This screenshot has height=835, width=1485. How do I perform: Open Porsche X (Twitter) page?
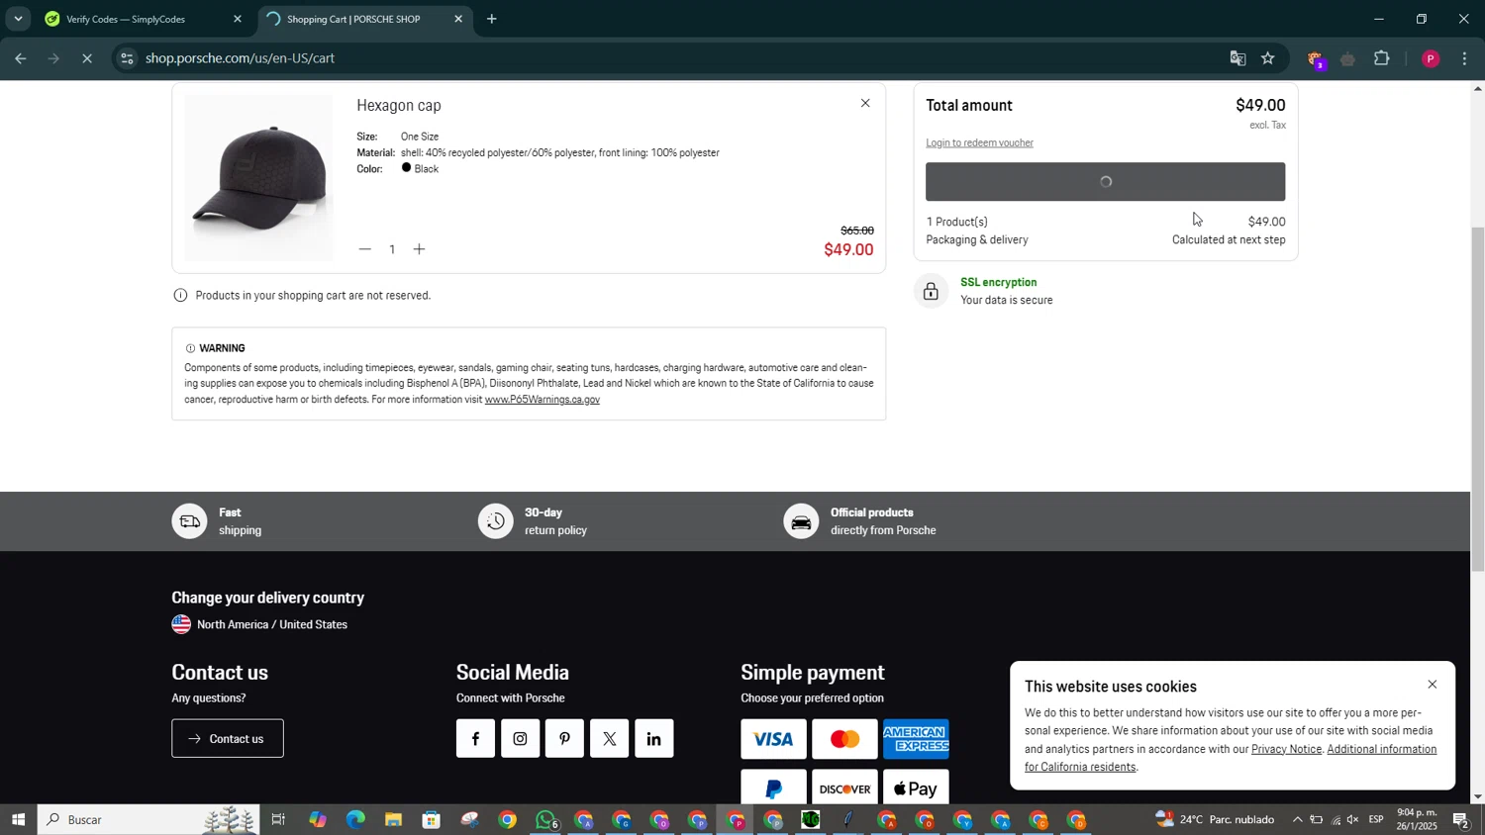click(609, 738)
